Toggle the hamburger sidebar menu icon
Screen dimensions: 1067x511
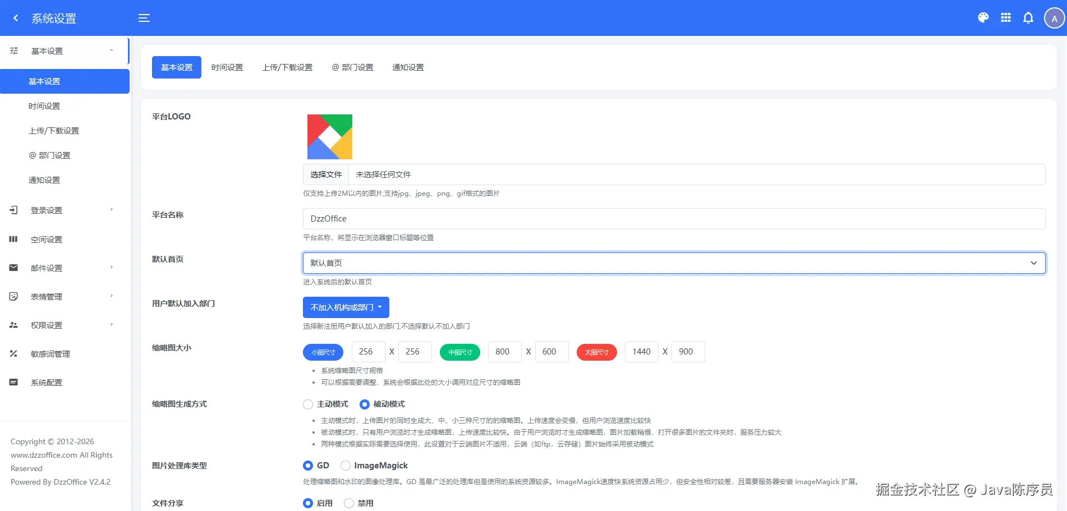[x=144, y=18]
